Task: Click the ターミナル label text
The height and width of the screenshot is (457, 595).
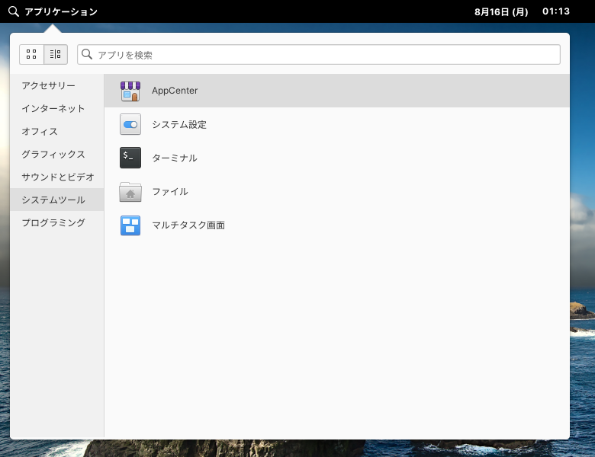Action: 175,158
